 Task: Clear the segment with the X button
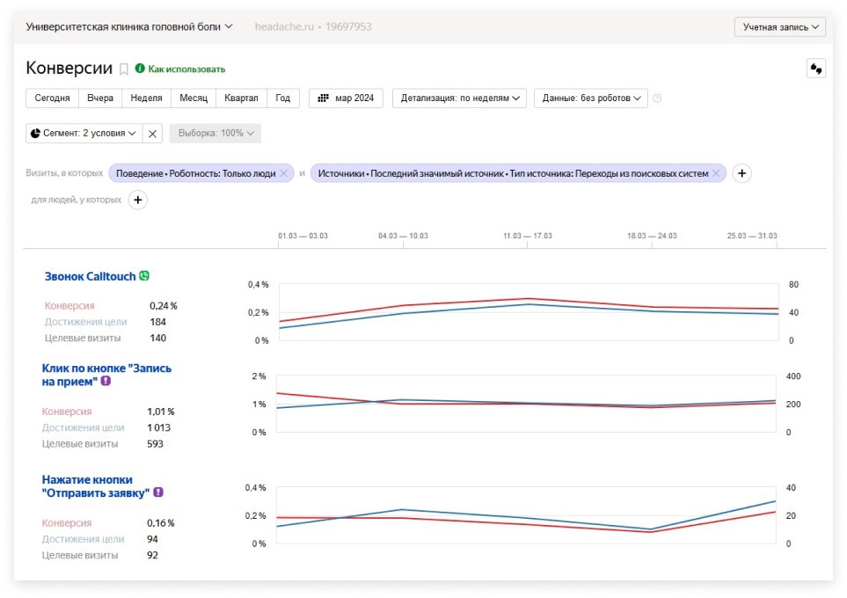pyautogui.click(x=152, y=134)
